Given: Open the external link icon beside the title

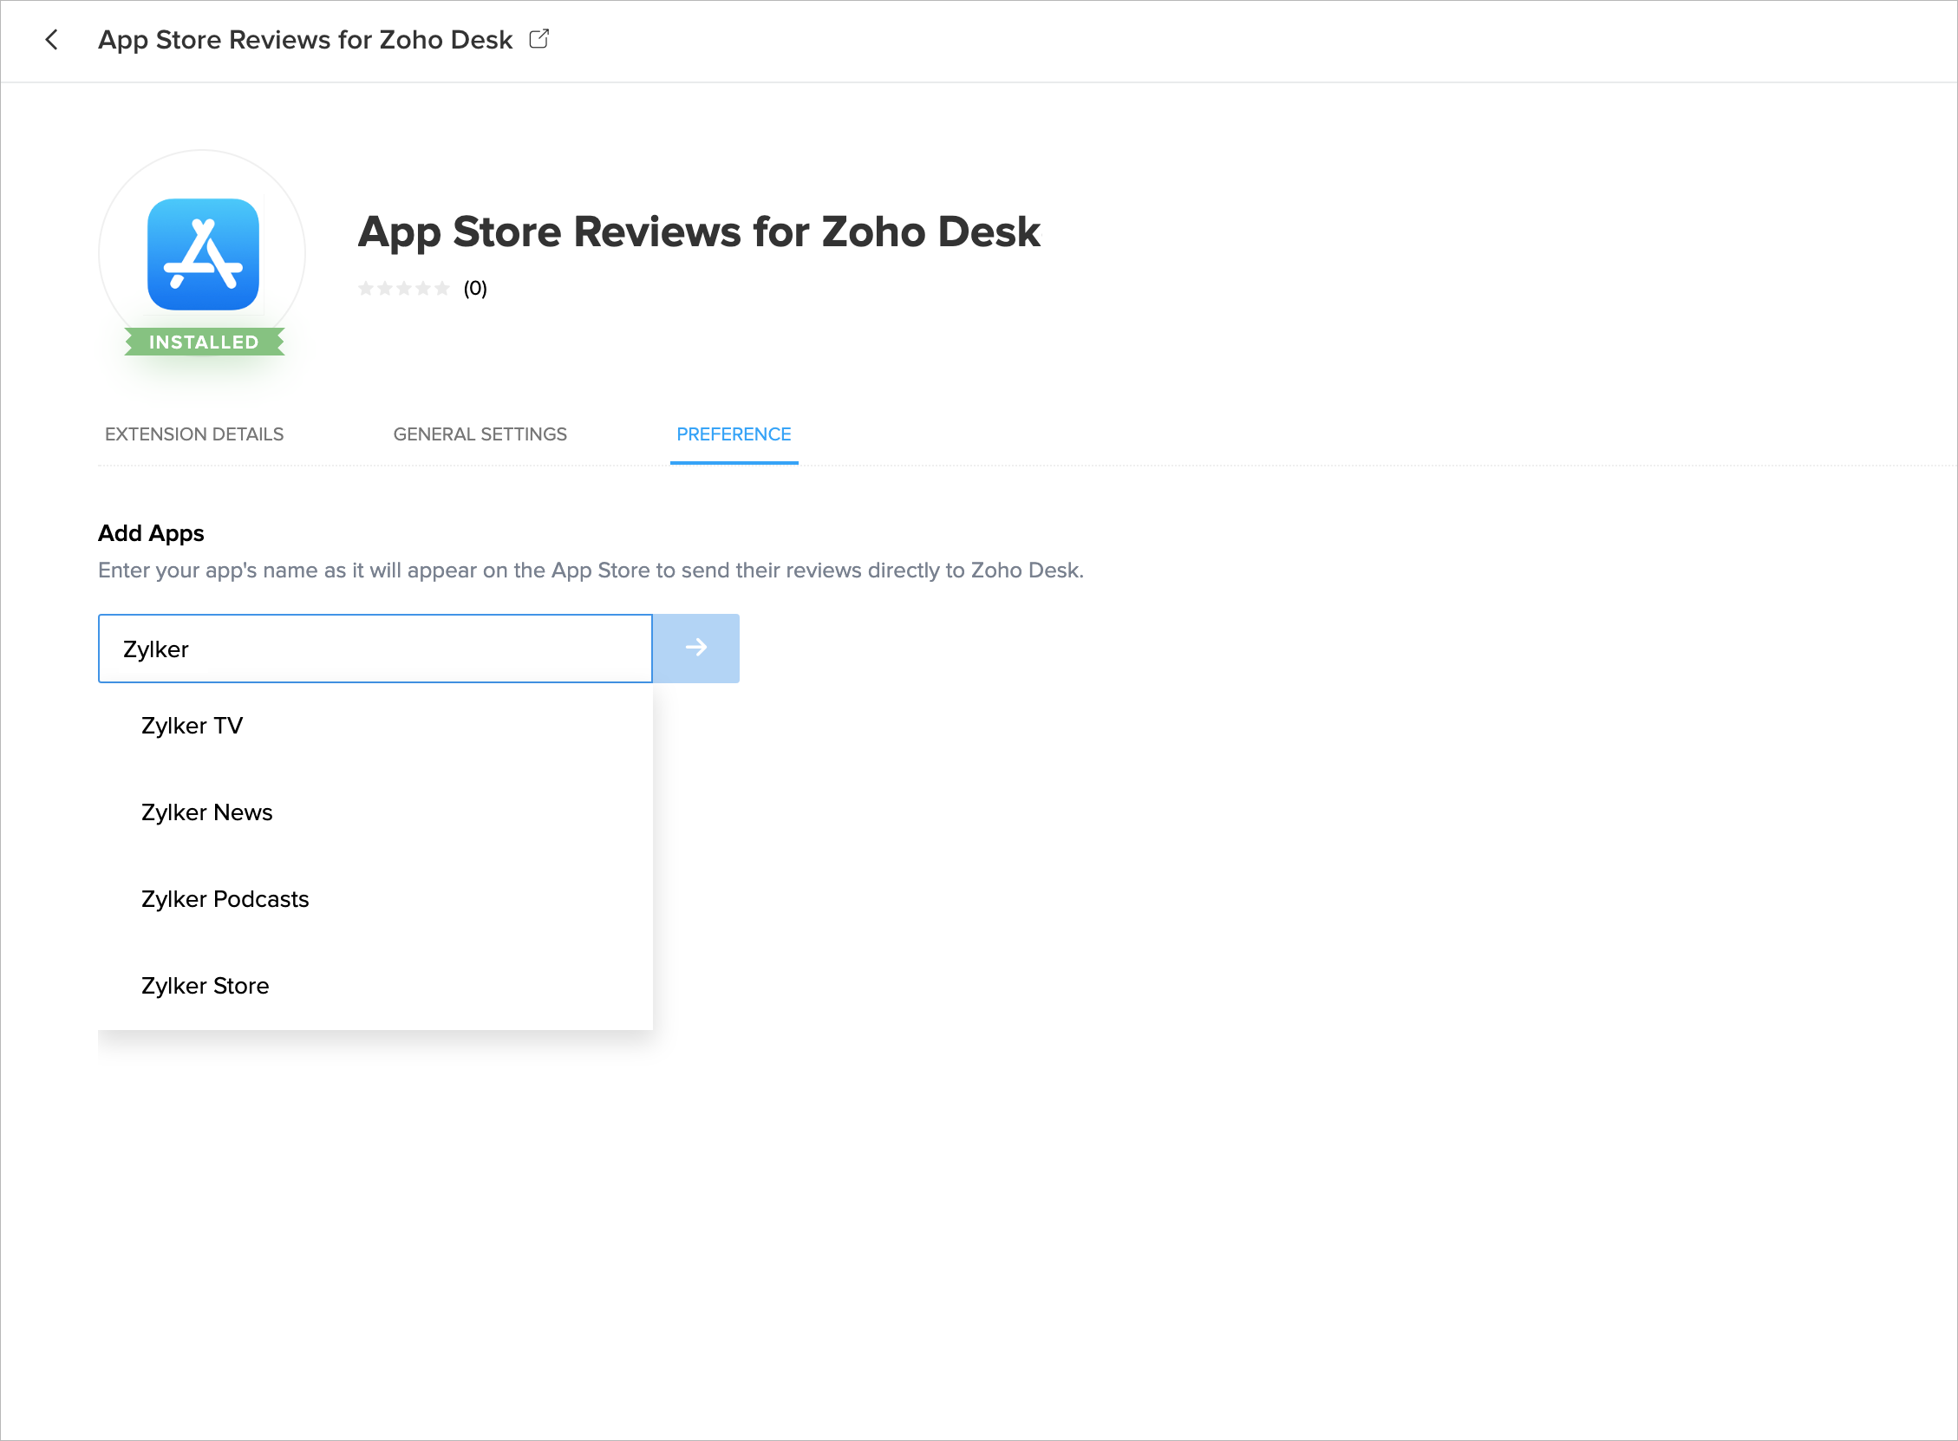Looking at the screenshot, I should 539,39.
